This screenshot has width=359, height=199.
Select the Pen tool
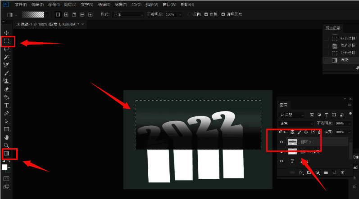pos(6,113)
